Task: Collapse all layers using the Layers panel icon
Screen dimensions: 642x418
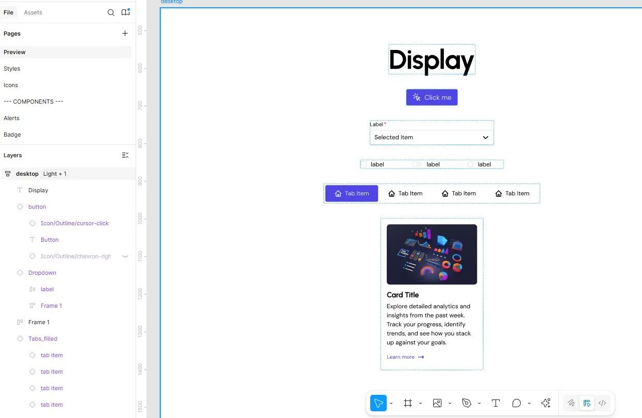Action: pos(125,155)
